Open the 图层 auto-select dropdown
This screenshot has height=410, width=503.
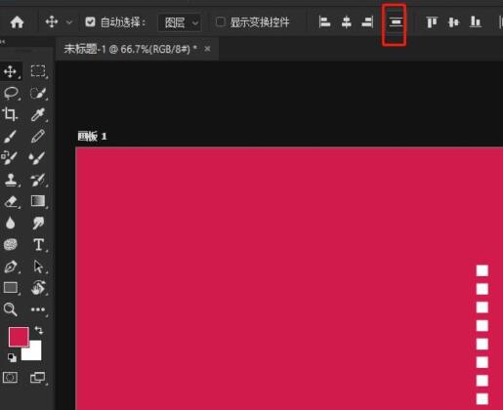pyautogui.click(x=180, y=22)
